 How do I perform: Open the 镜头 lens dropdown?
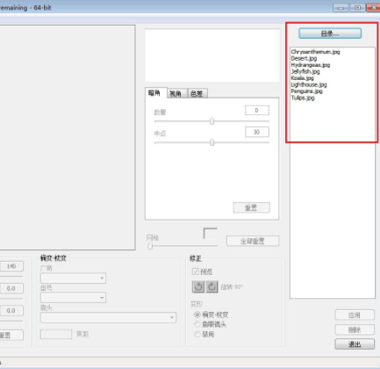pos(108,317)
